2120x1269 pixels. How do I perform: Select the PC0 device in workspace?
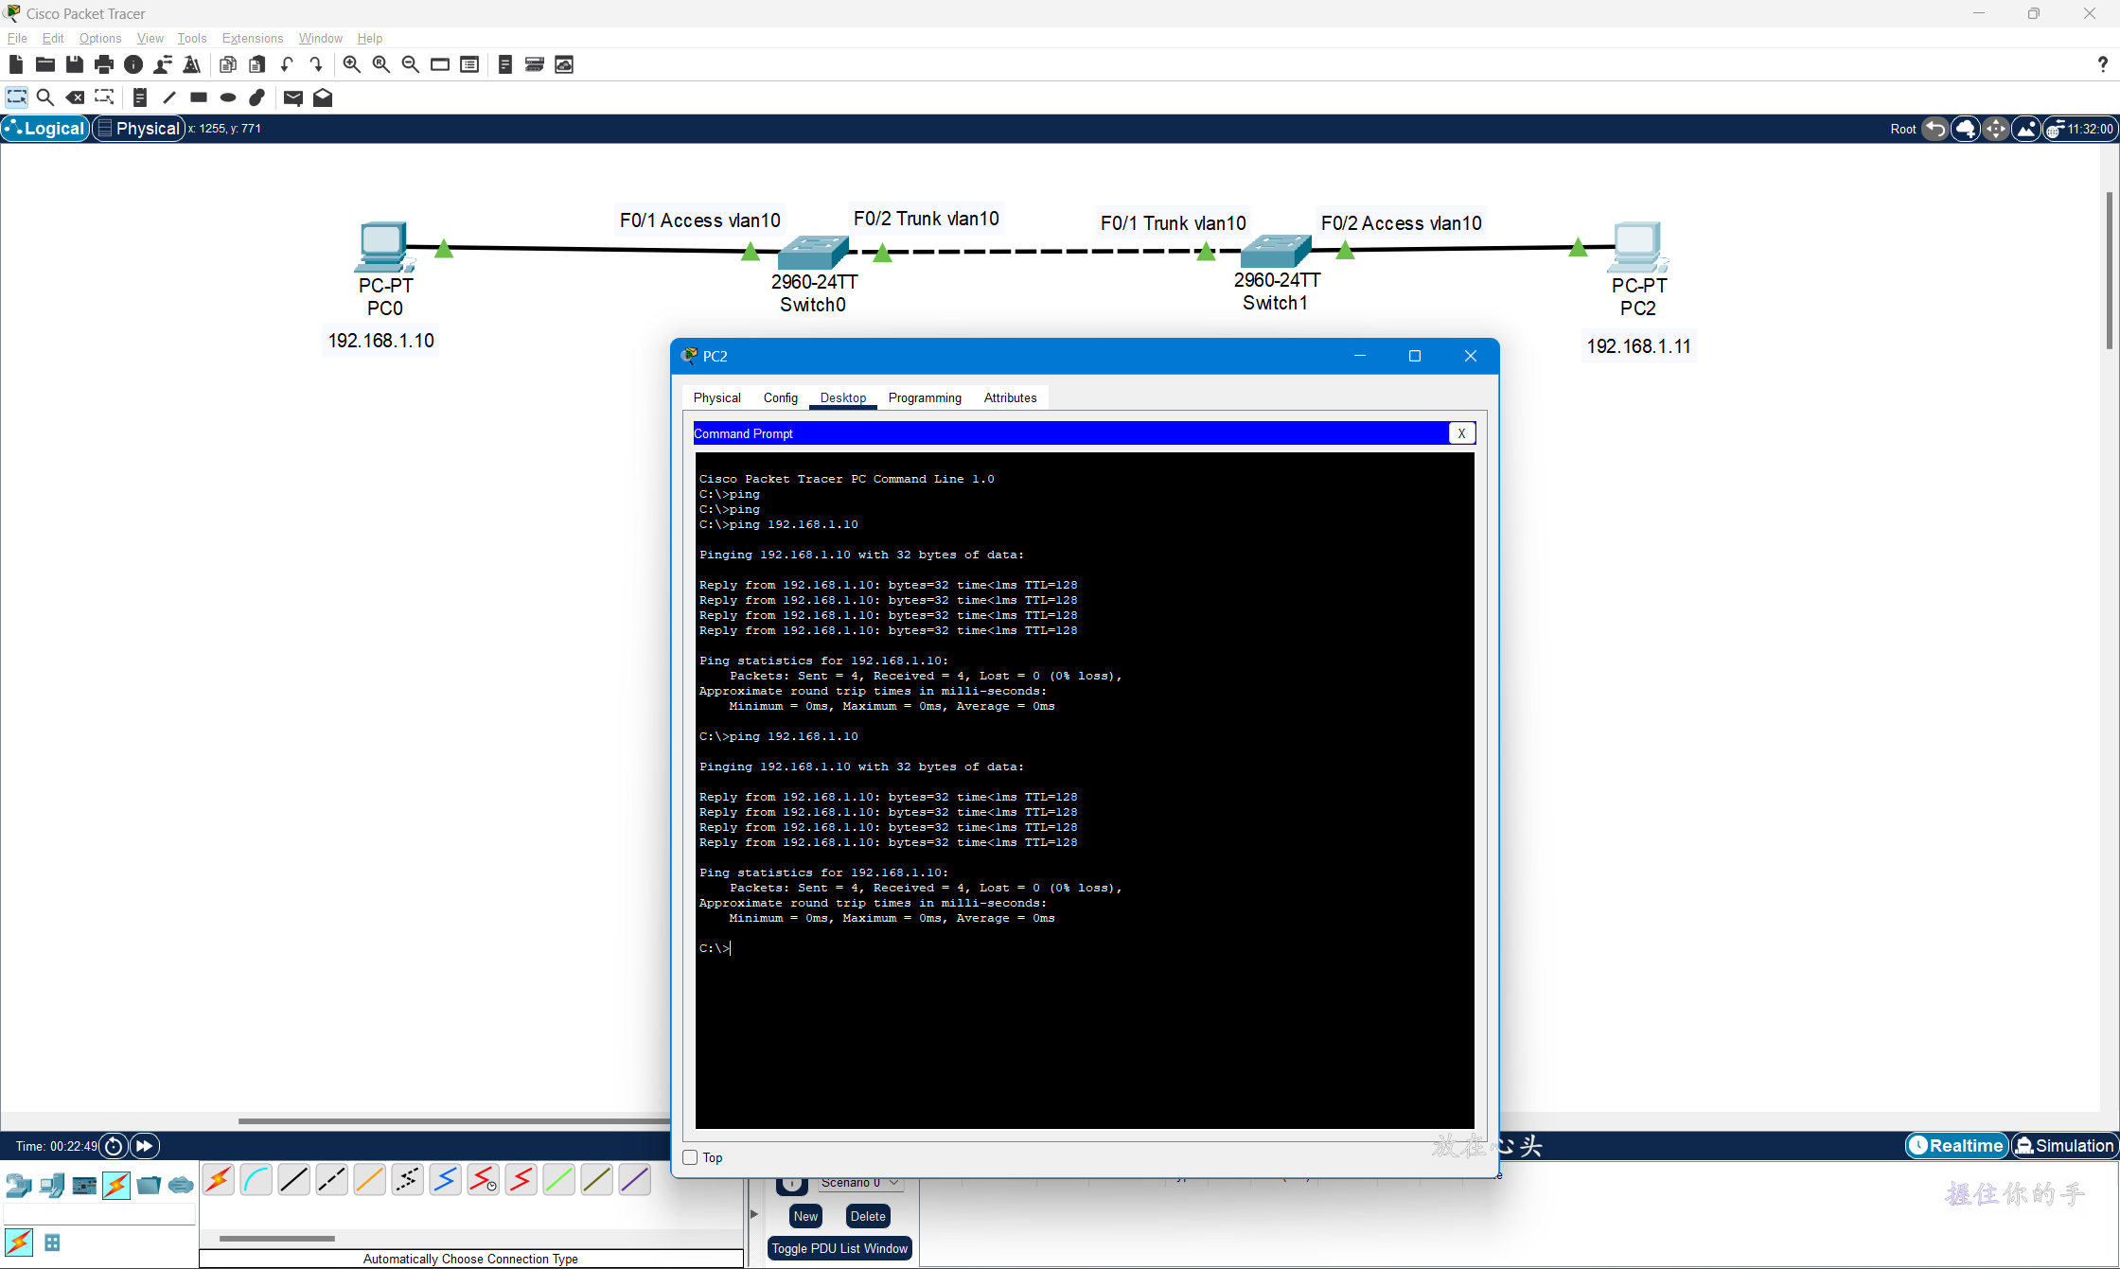click(x=383, y=247)
